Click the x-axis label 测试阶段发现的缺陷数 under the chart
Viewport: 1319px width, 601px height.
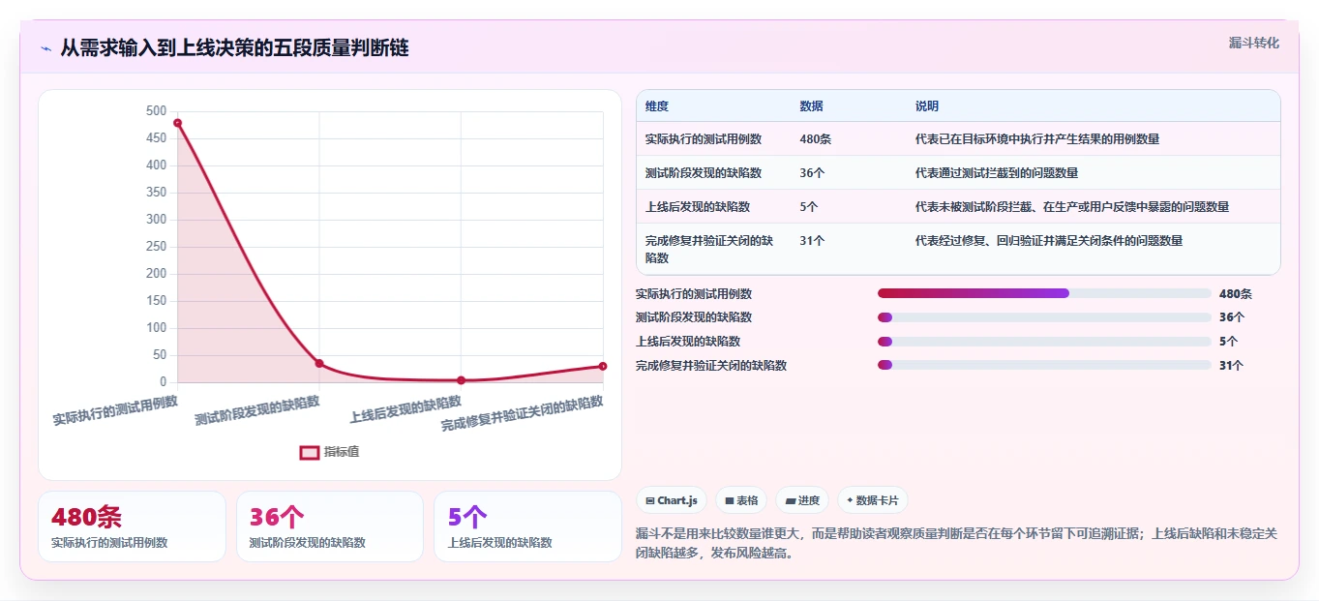257,409
